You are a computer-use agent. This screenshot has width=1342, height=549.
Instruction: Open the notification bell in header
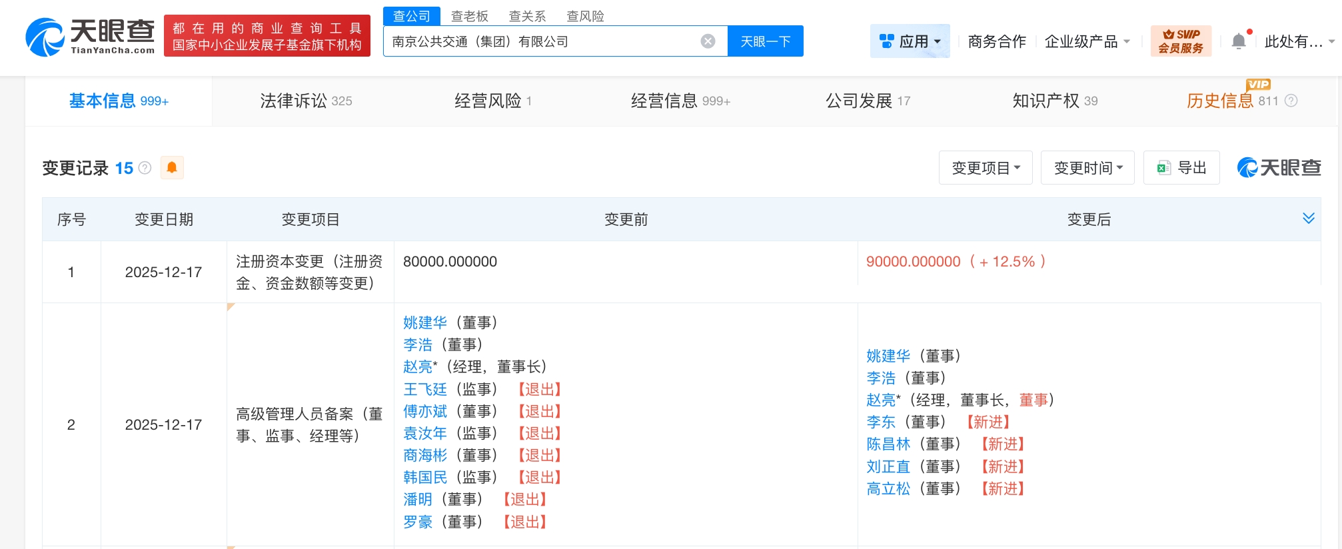pos(1238,41)
